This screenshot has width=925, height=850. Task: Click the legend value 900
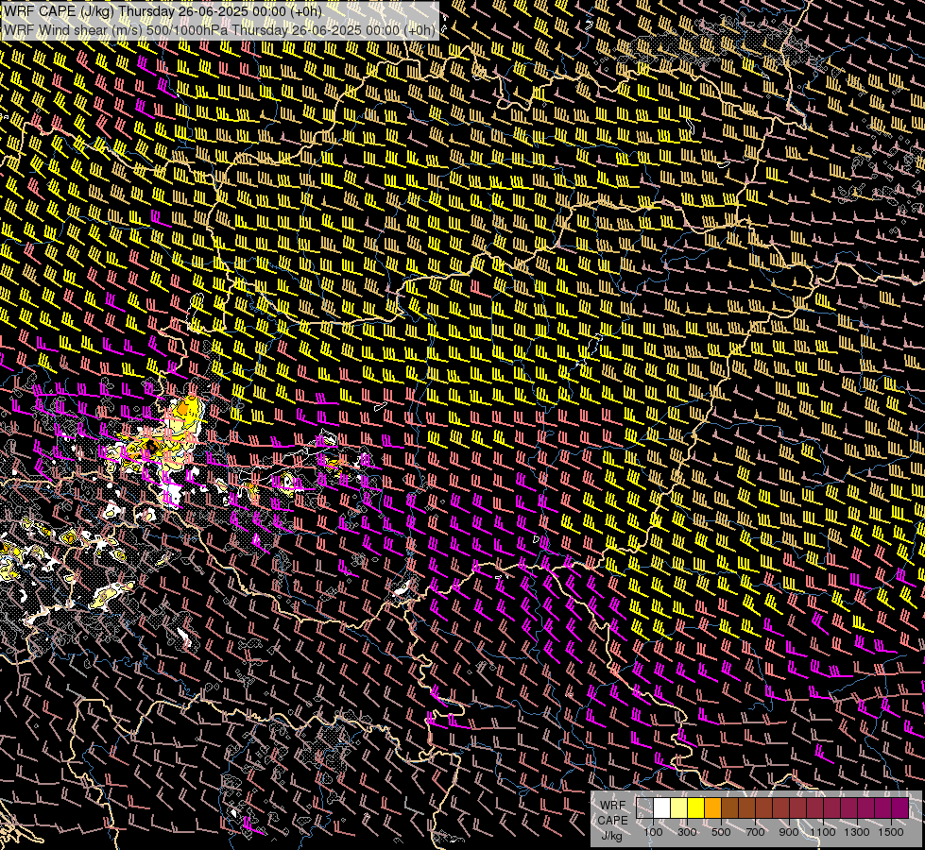tap(789, 832)
